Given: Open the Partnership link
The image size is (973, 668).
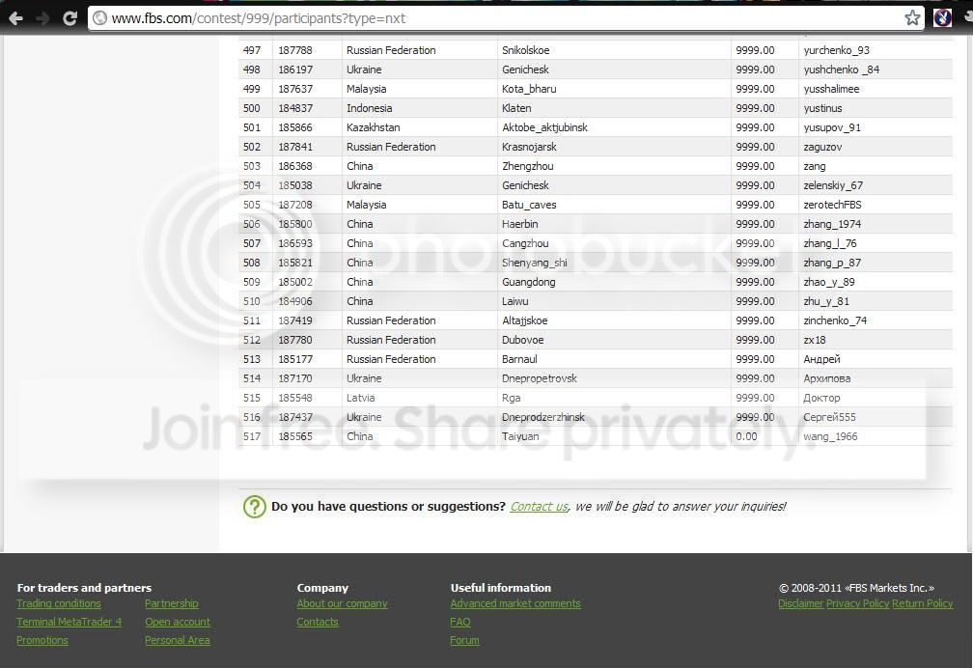Looking at the screenshot, I should pyautogui.click(x=171, y=603).
